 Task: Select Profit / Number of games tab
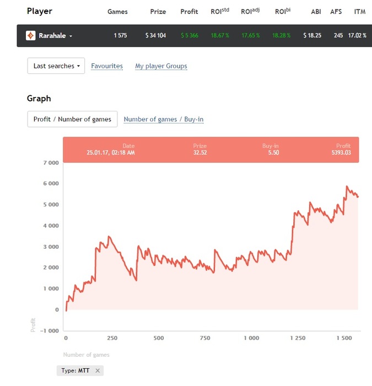click(72, 119)
